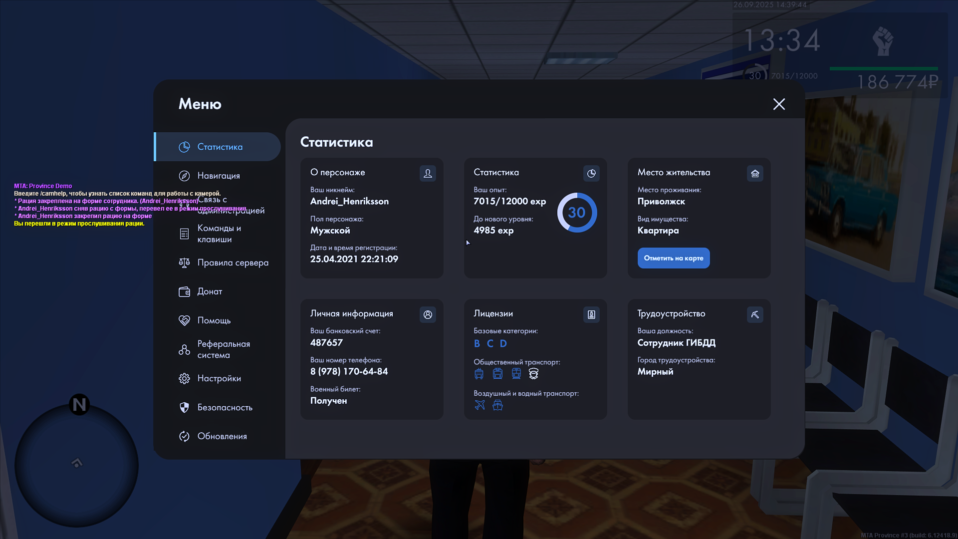Click the level 30 progress ring
The image size is (958, 539).
577,213
